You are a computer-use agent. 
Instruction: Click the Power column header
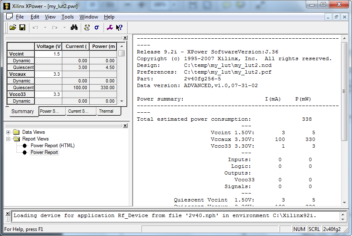click(x=103, y=46)
